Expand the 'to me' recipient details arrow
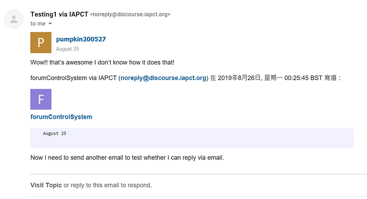Viewport: 367px width, 199px height. [x=50, y=23]
